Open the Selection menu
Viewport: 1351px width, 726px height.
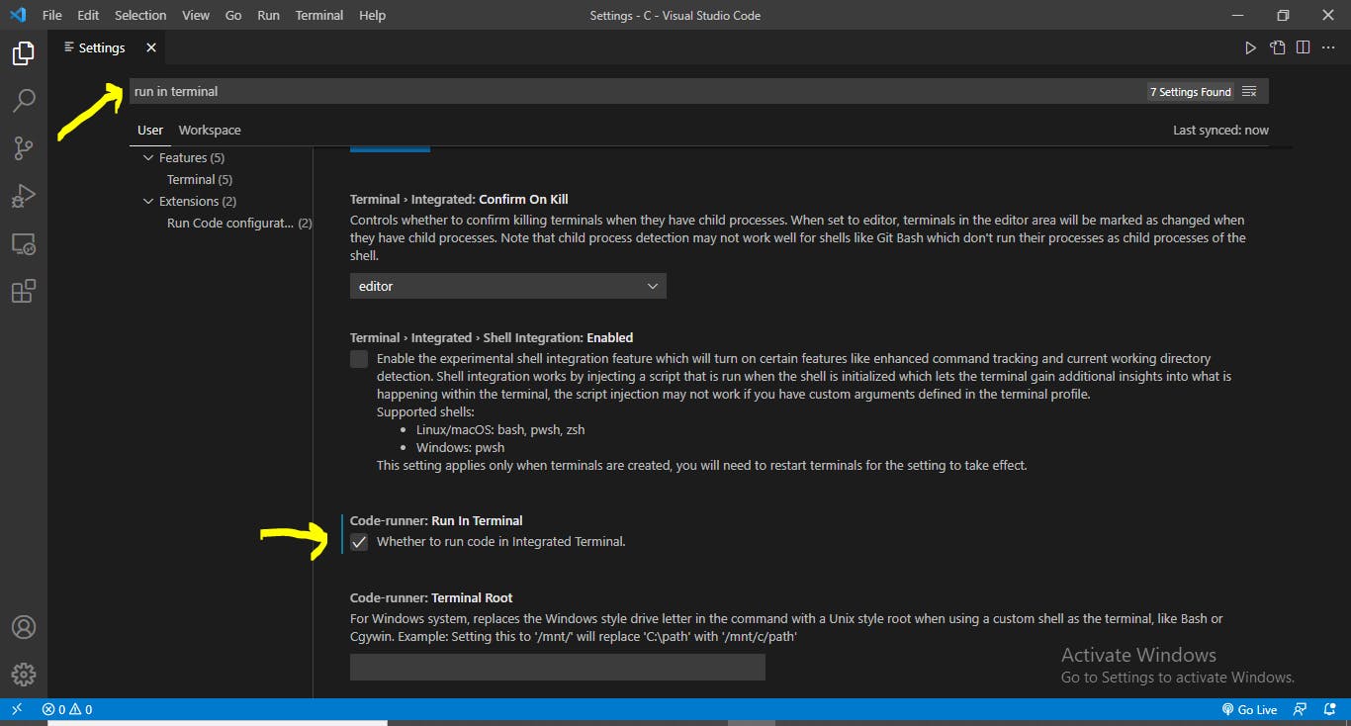tap(140, 15)
